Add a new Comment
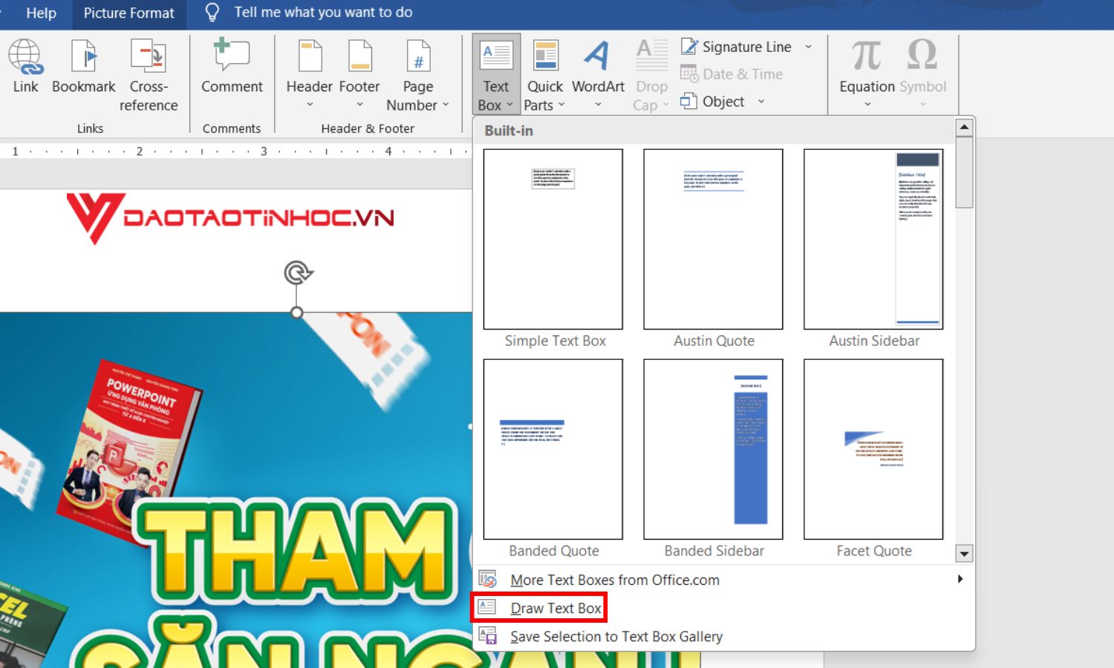This screenshot has width=1114, height=668. click(x=232, y=68)
